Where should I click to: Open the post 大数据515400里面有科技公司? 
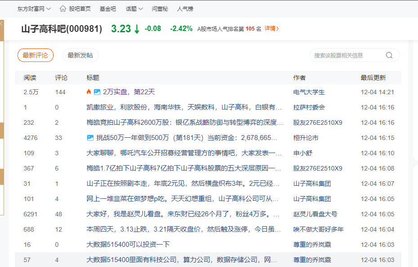182,260
